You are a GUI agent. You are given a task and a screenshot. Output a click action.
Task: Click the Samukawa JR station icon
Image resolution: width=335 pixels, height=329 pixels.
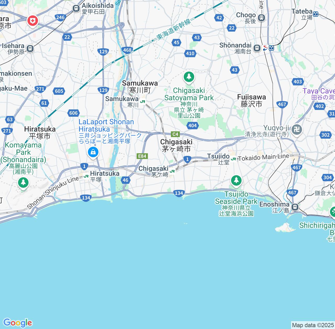[143, 102]
